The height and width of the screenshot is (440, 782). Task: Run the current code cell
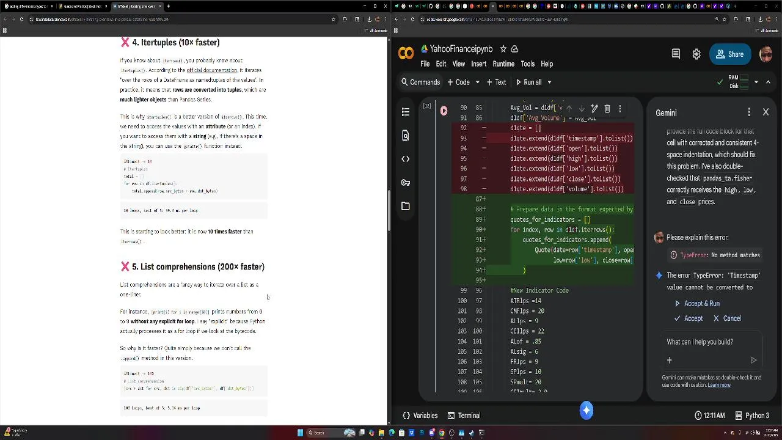click(x=444, y=111)
